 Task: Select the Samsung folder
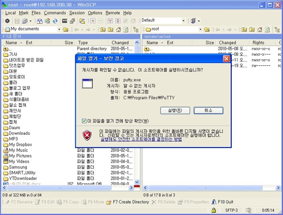tap(15, 167)
